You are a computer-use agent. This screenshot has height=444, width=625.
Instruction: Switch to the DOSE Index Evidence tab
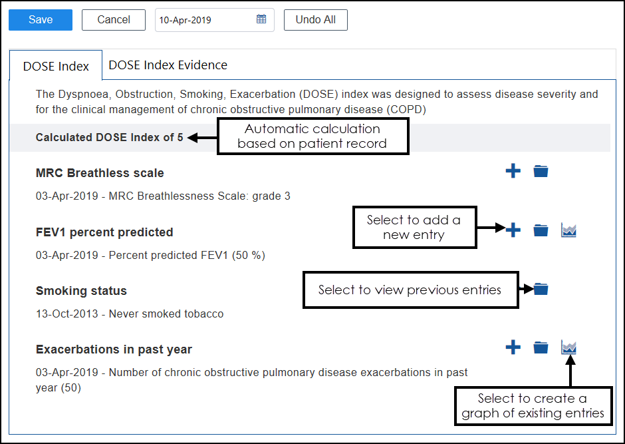coord(168,65)
